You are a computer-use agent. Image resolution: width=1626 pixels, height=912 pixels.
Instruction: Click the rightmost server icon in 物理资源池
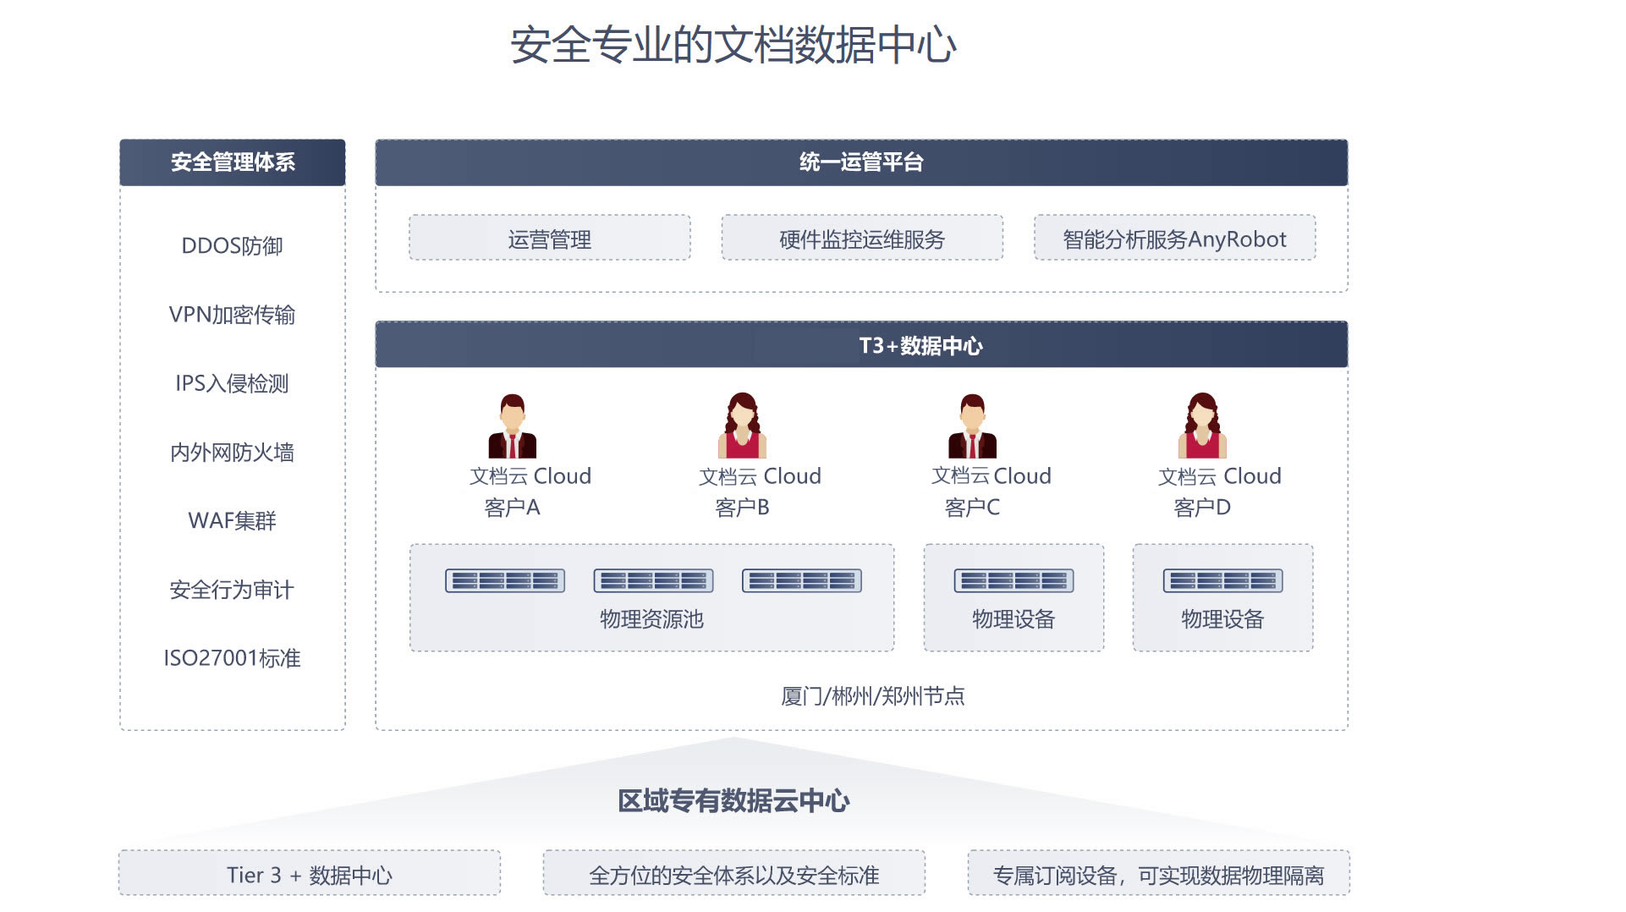[x=802, y=580]
